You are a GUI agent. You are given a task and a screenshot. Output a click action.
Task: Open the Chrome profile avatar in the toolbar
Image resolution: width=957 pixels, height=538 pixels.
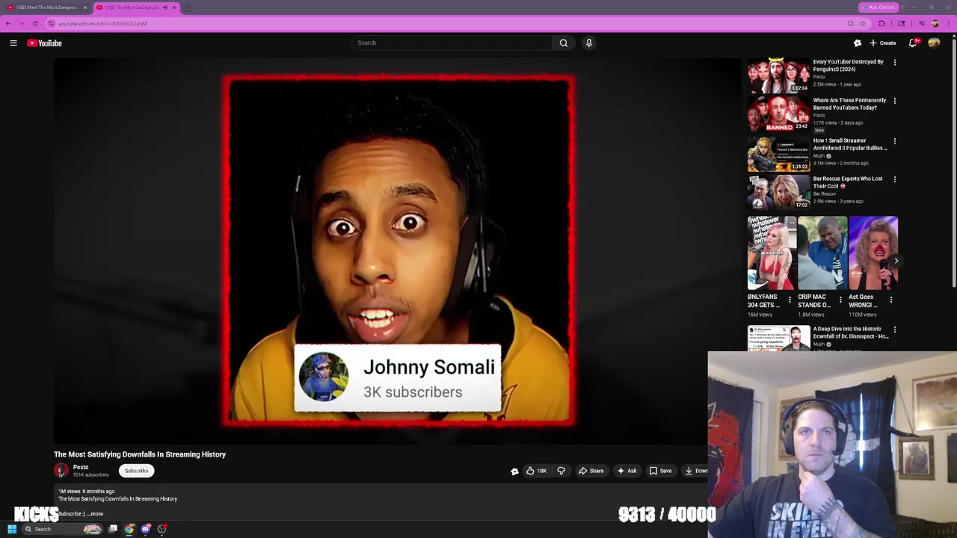935,23
